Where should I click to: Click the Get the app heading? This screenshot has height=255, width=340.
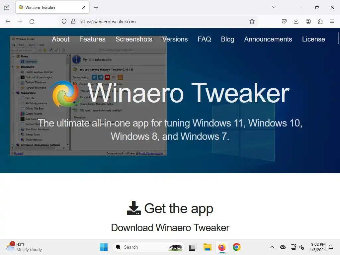pos(179,209)
